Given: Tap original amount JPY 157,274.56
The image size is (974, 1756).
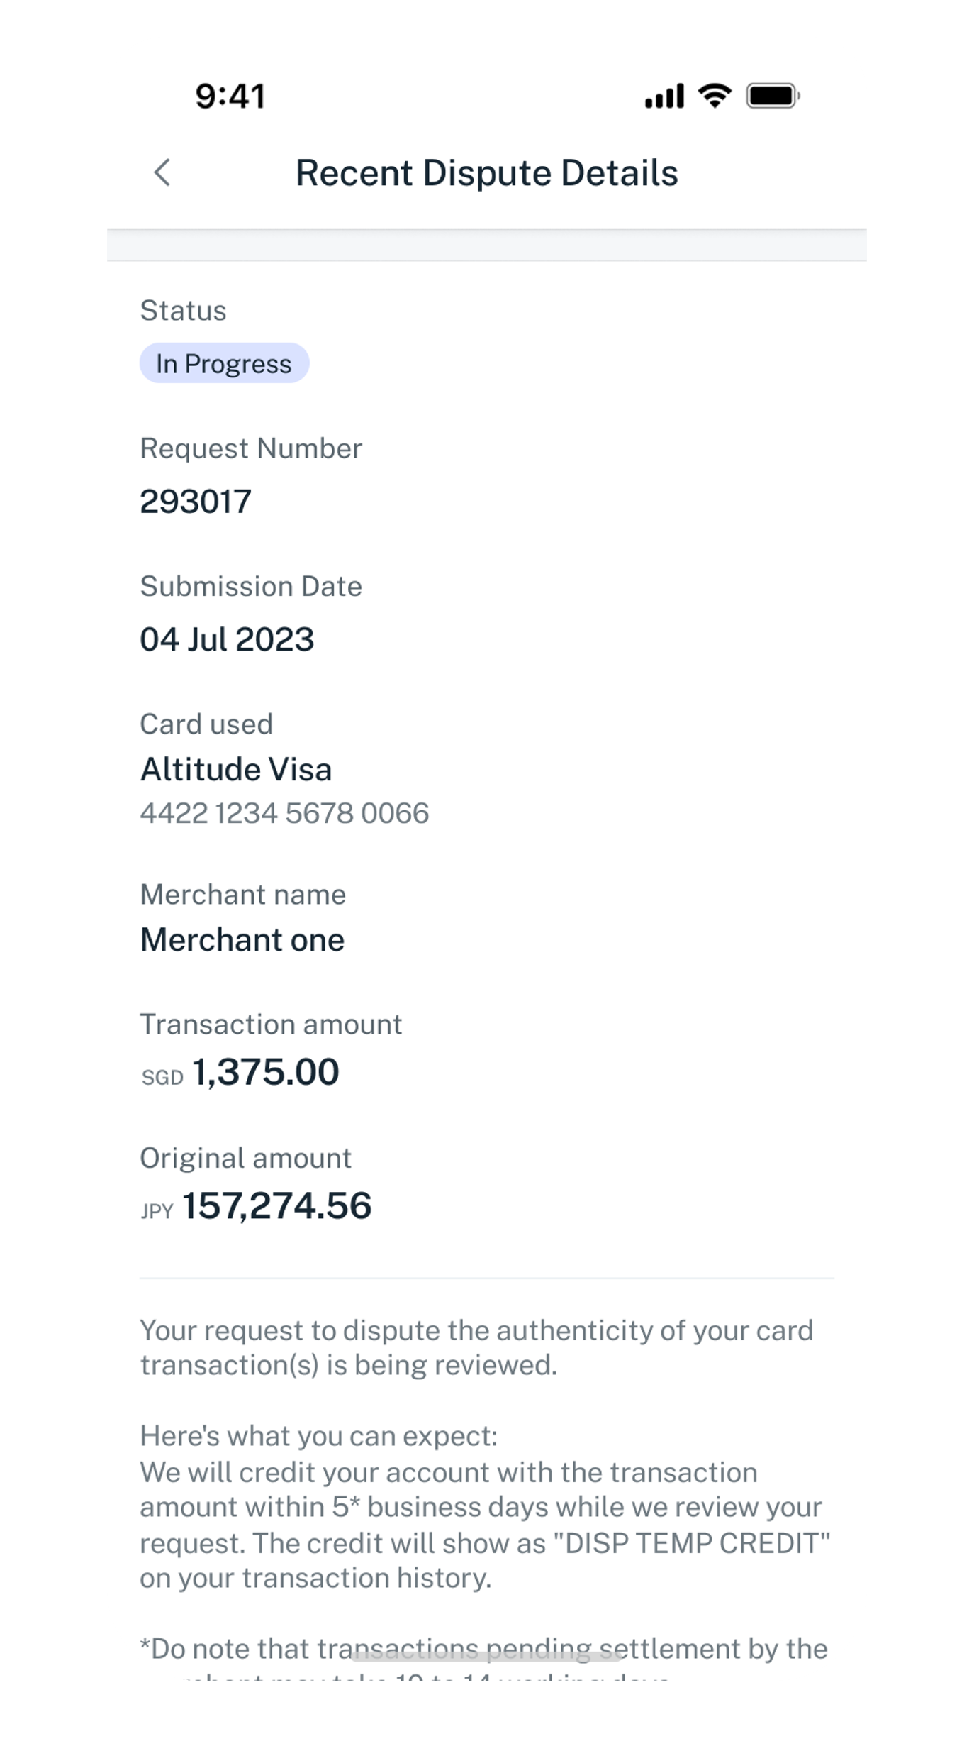Looking at the screenshot, I should [x=256, y=1206].
